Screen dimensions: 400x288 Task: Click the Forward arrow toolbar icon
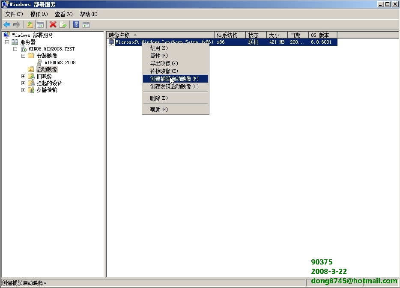click(17, 25)
